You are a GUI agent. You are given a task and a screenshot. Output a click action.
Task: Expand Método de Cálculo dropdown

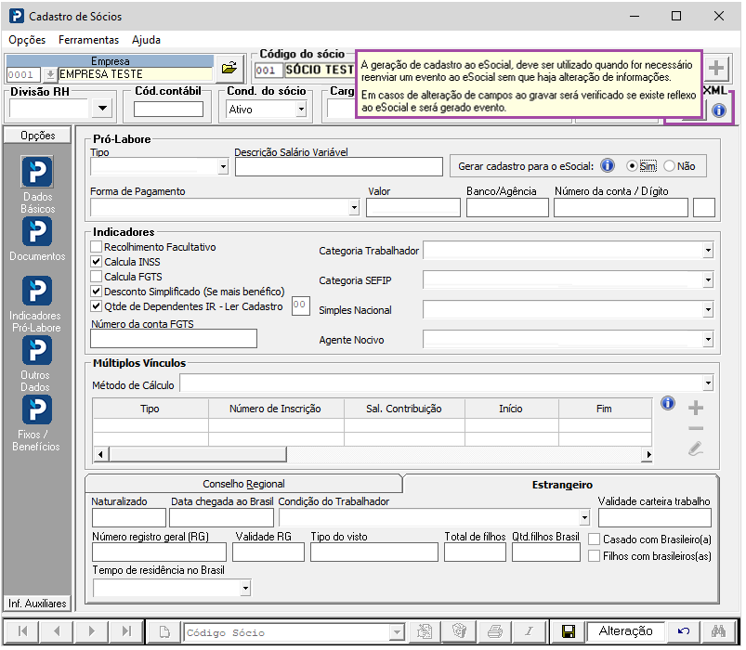708,383
